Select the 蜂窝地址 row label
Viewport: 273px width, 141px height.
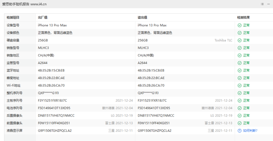click(13, 78)
